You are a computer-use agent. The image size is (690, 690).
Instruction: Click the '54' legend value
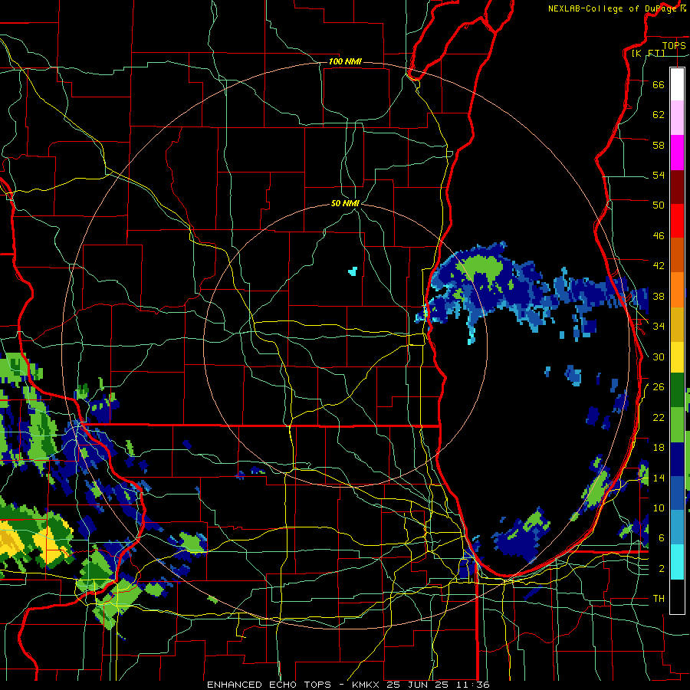pyautogui.click(x=659, y=175)
